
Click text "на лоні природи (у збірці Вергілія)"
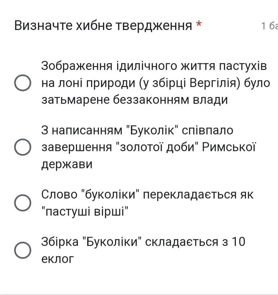click(141, 83)
